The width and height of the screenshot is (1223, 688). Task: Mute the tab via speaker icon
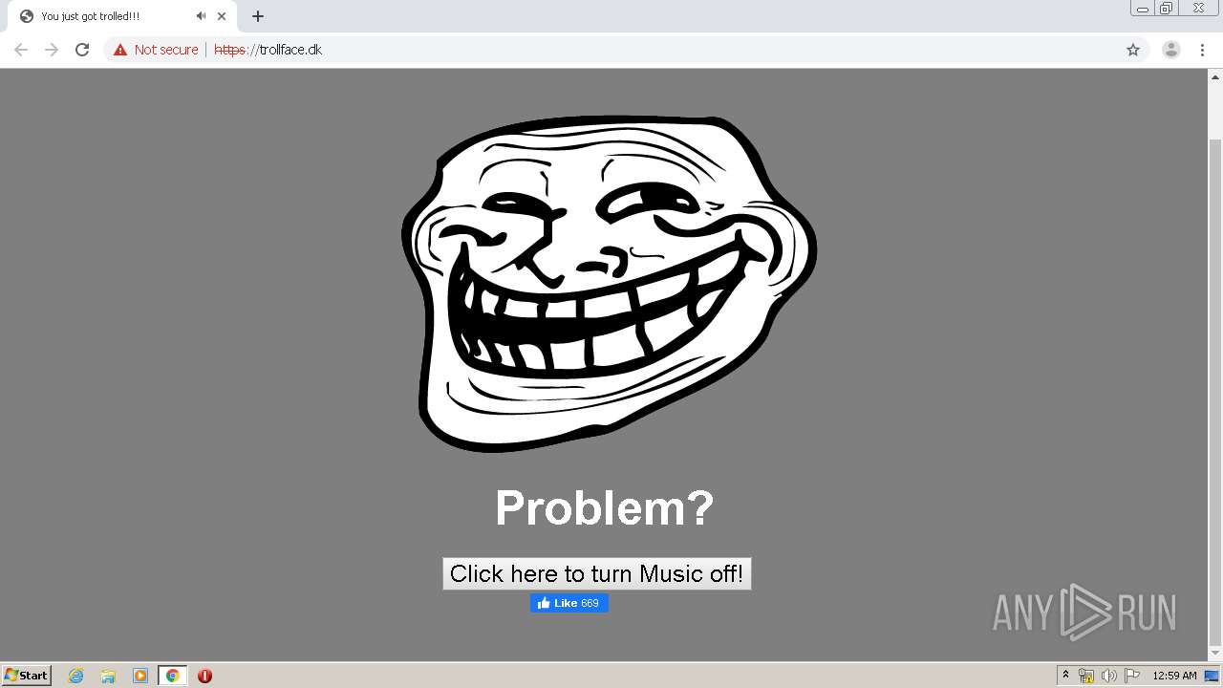201,16
